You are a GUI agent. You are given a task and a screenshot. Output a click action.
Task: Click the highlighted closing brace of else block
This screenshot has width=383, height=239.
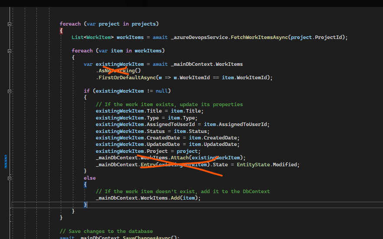tap(85, 204)
